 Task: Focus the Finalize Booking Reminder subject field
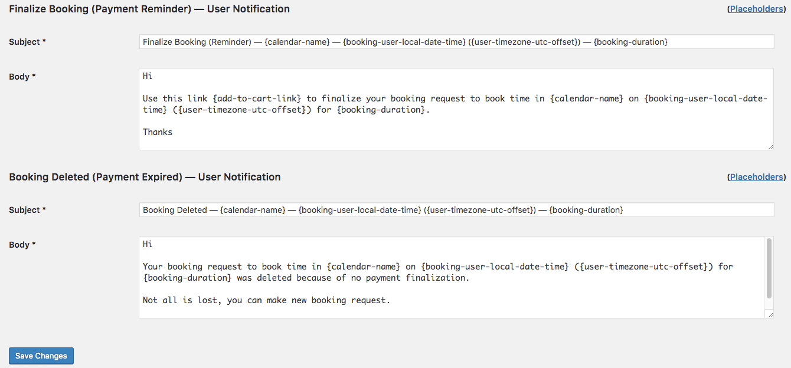coord(456,42)
